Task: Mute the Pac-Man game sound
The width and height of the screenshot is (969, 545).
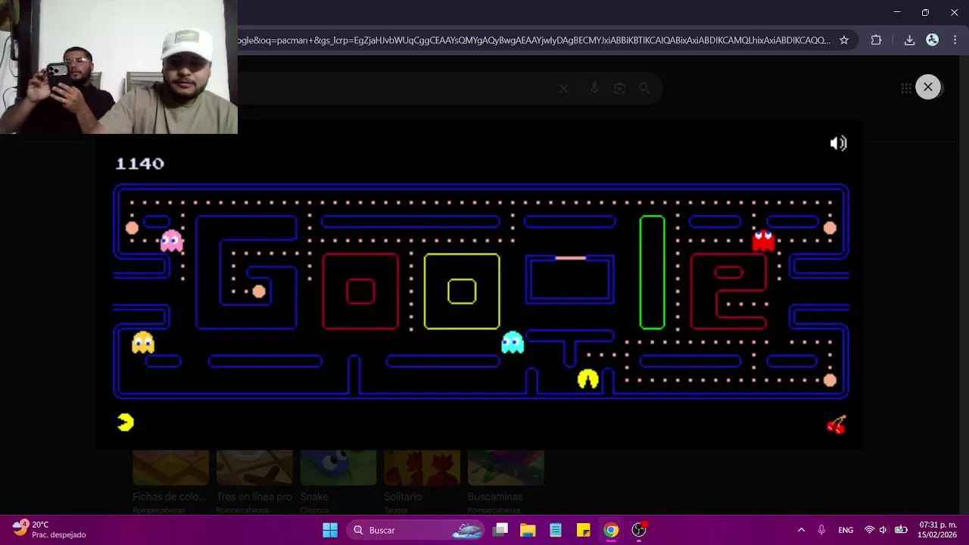Action: coord(838,144)
